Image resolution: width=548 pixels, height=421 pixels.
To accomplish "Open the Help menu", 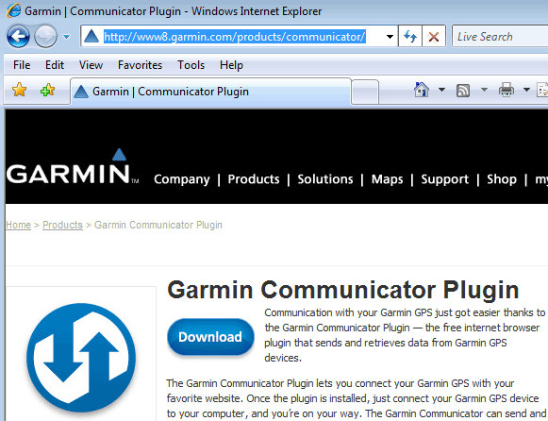I will coord(231,65).
